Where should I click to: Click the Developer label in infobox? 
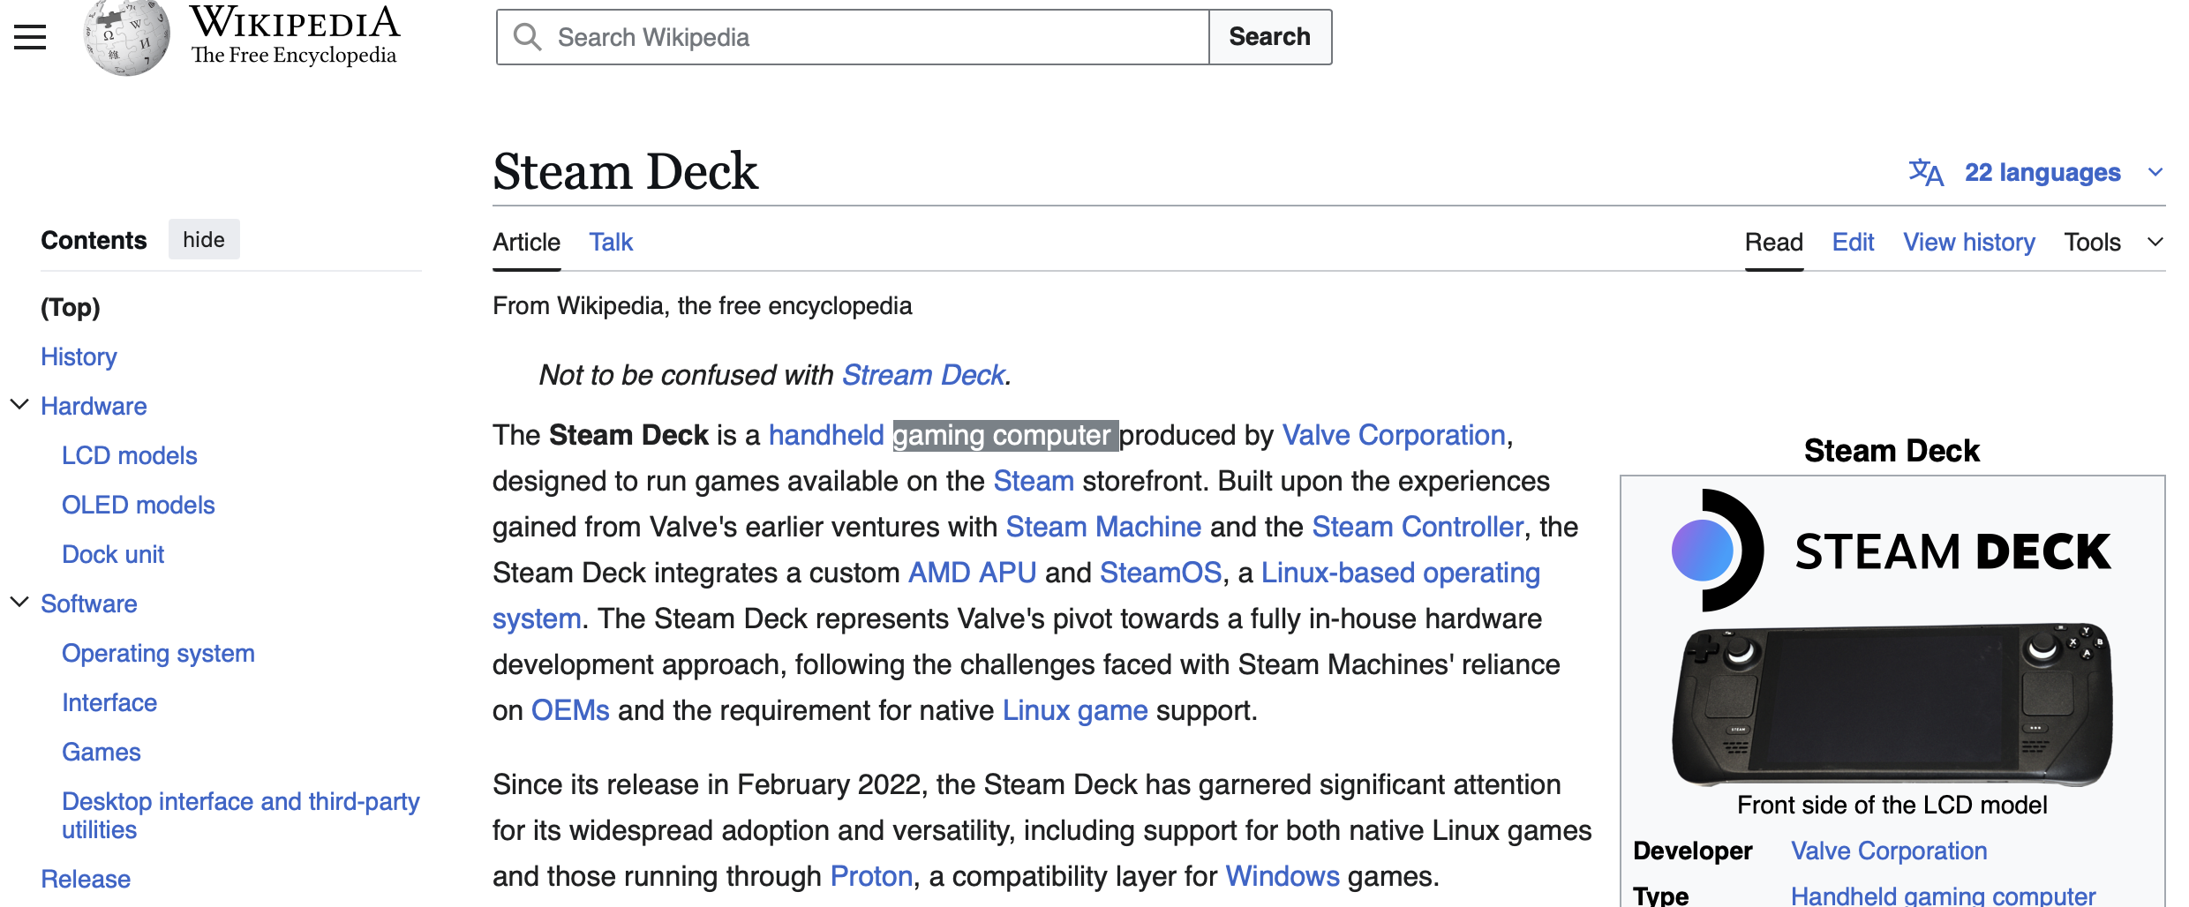coord(1692,851)
